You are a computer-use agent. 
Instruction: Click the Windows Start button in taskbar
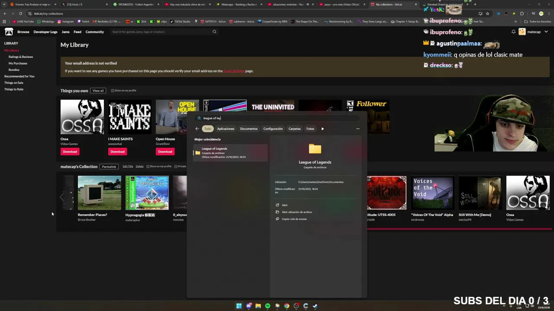point(239,306)
